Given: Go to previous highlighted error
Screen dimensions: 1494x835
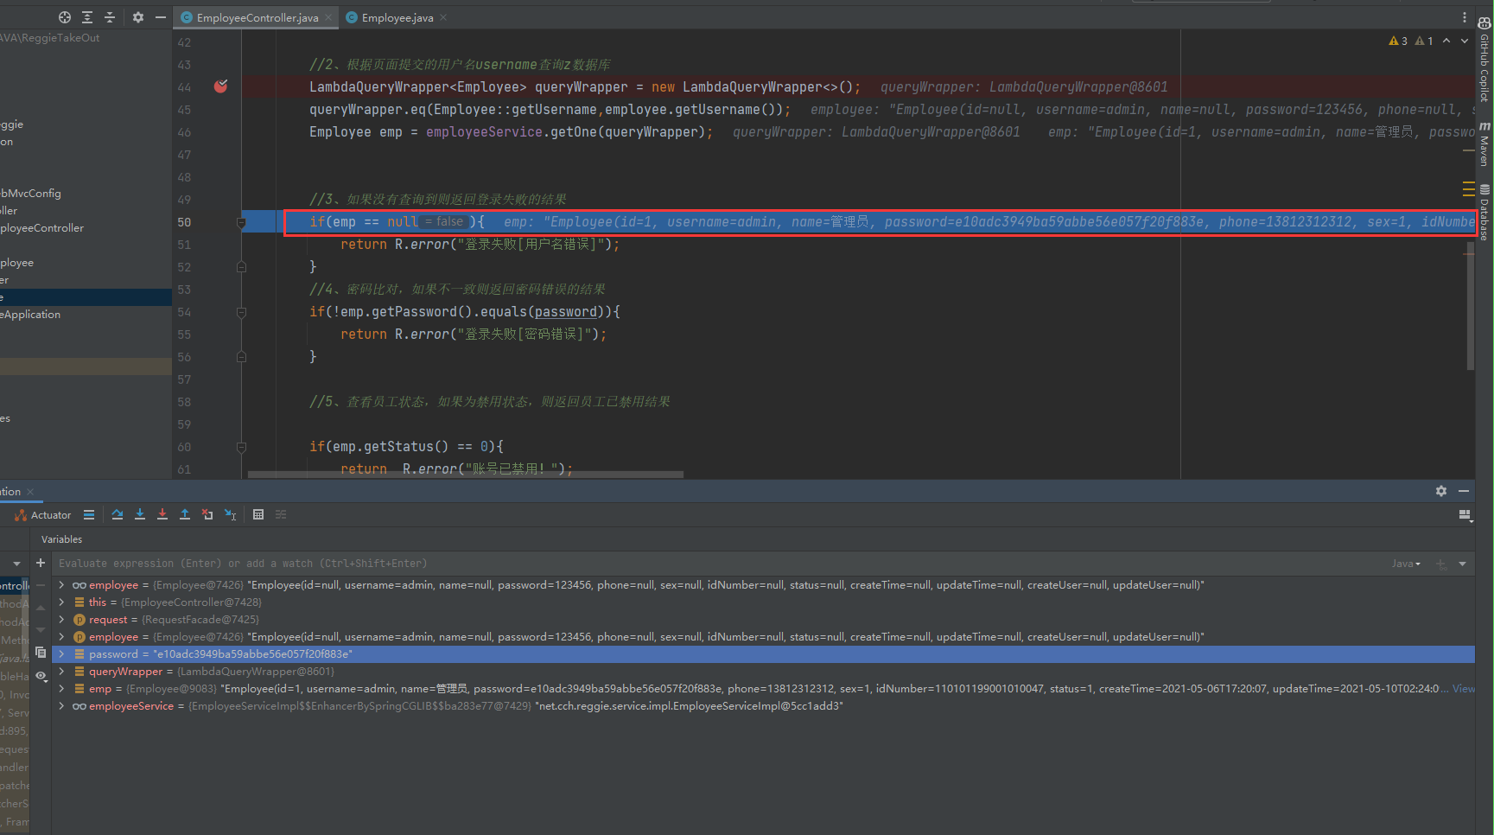Looking at the screenshot, I should 1446,41.
